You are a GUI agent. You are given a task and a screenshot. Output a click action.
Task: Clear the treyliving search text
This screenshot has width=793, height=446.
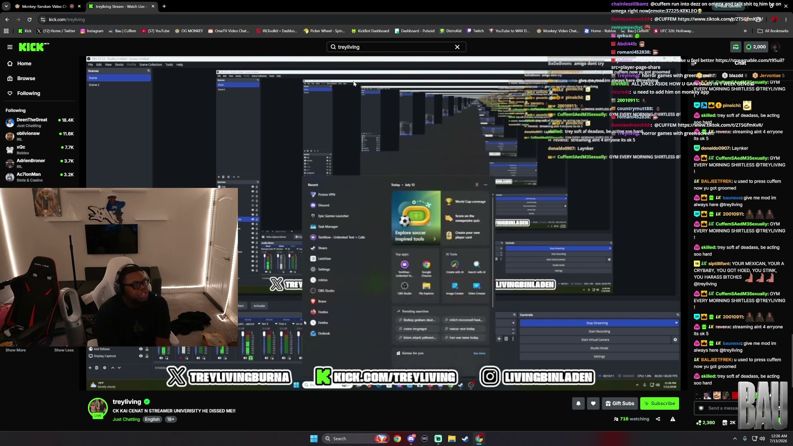(x=457, y=47)
